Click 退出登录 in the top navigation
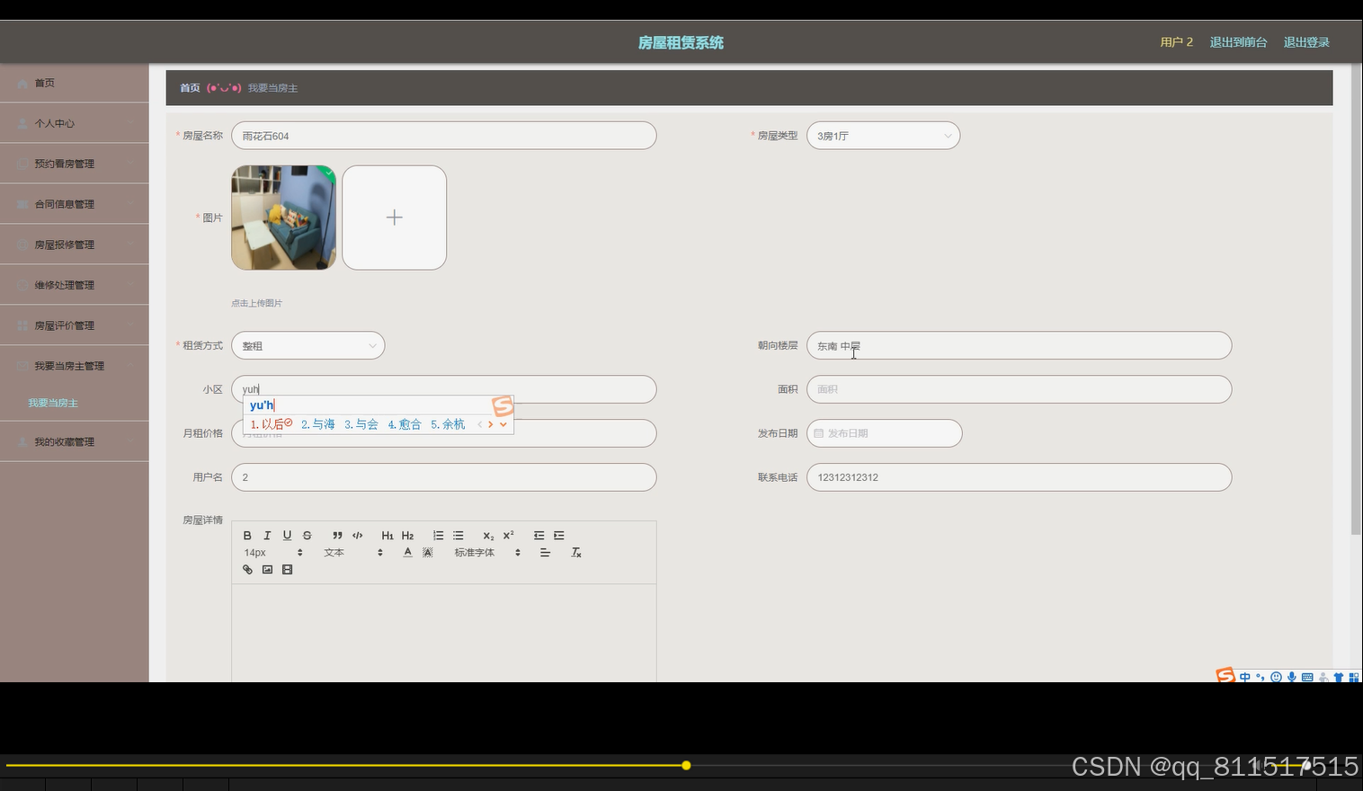The height and width of the screenshot is (791, 1363). pos(1305,41)
